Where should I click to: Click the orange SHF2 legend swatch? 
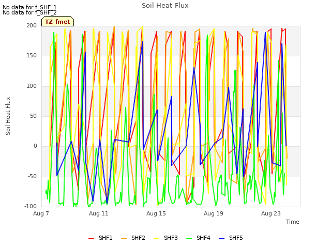(x=124, y=239)
